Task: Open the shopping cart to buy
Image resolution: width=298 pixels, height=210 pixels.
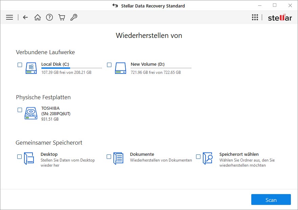Action: point(62,17)
